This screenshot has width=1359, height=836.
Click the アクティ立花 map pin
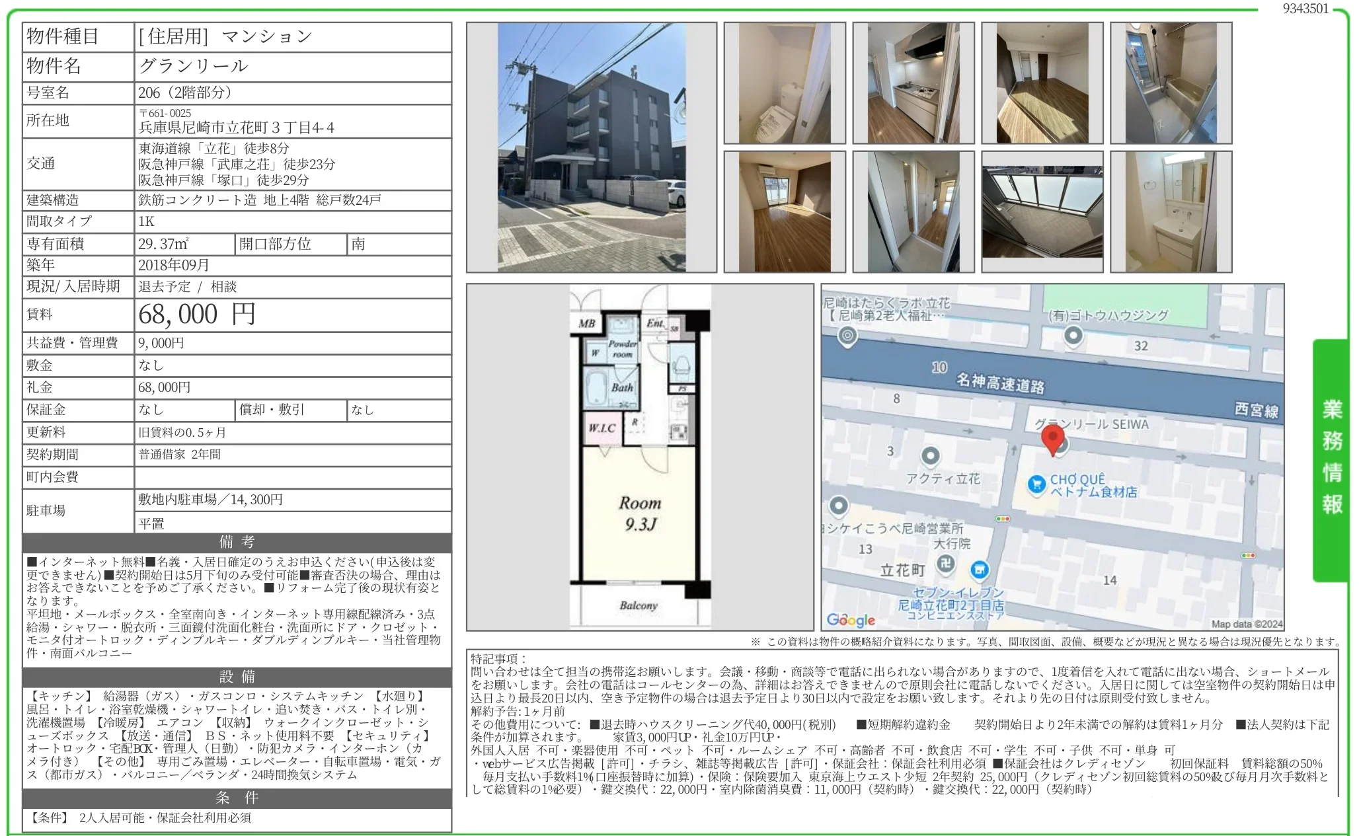coord(930,456)
